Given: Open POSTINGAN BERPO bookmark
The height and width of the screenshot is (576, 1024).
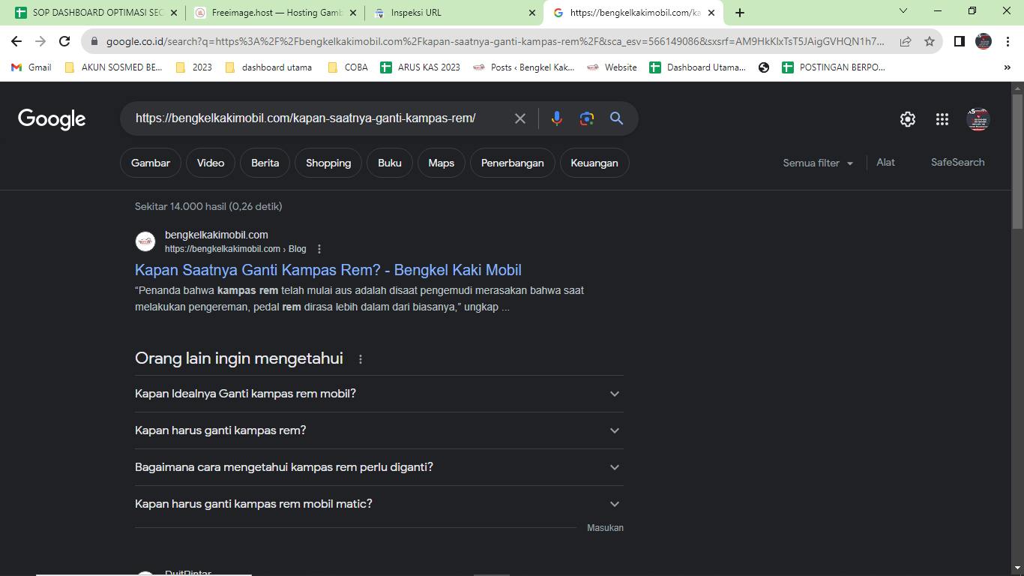Looking at the screenshot, I should (834, 67).
